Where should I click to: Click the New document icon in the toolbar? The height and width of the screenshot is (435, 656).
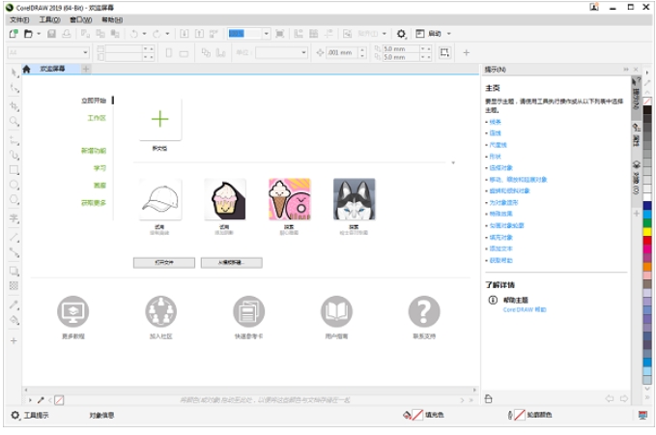[14, 34]
